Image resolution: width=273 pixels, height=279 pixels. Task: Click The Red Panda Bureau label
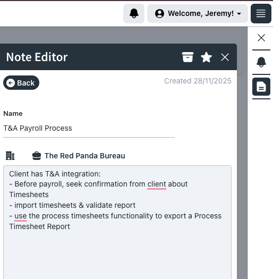85,156
